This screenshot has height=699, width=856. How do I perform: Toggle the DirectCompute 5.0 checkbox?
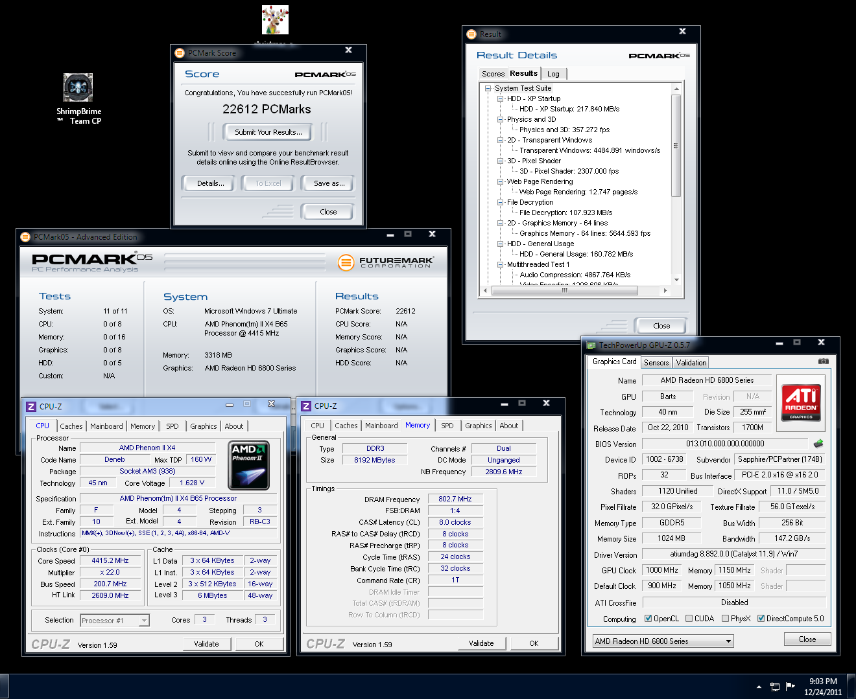(761, 618)
